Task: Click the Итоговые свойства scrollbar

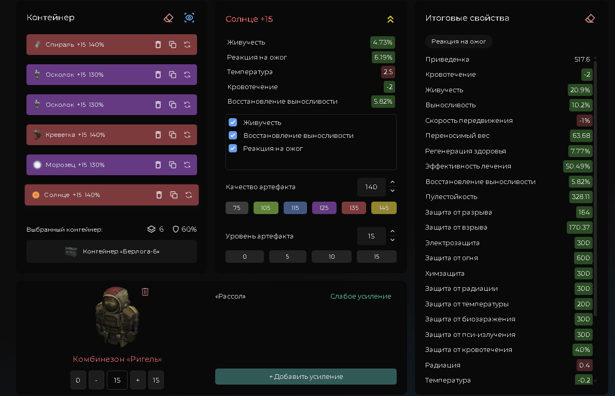Action: (x=595, y=188)
